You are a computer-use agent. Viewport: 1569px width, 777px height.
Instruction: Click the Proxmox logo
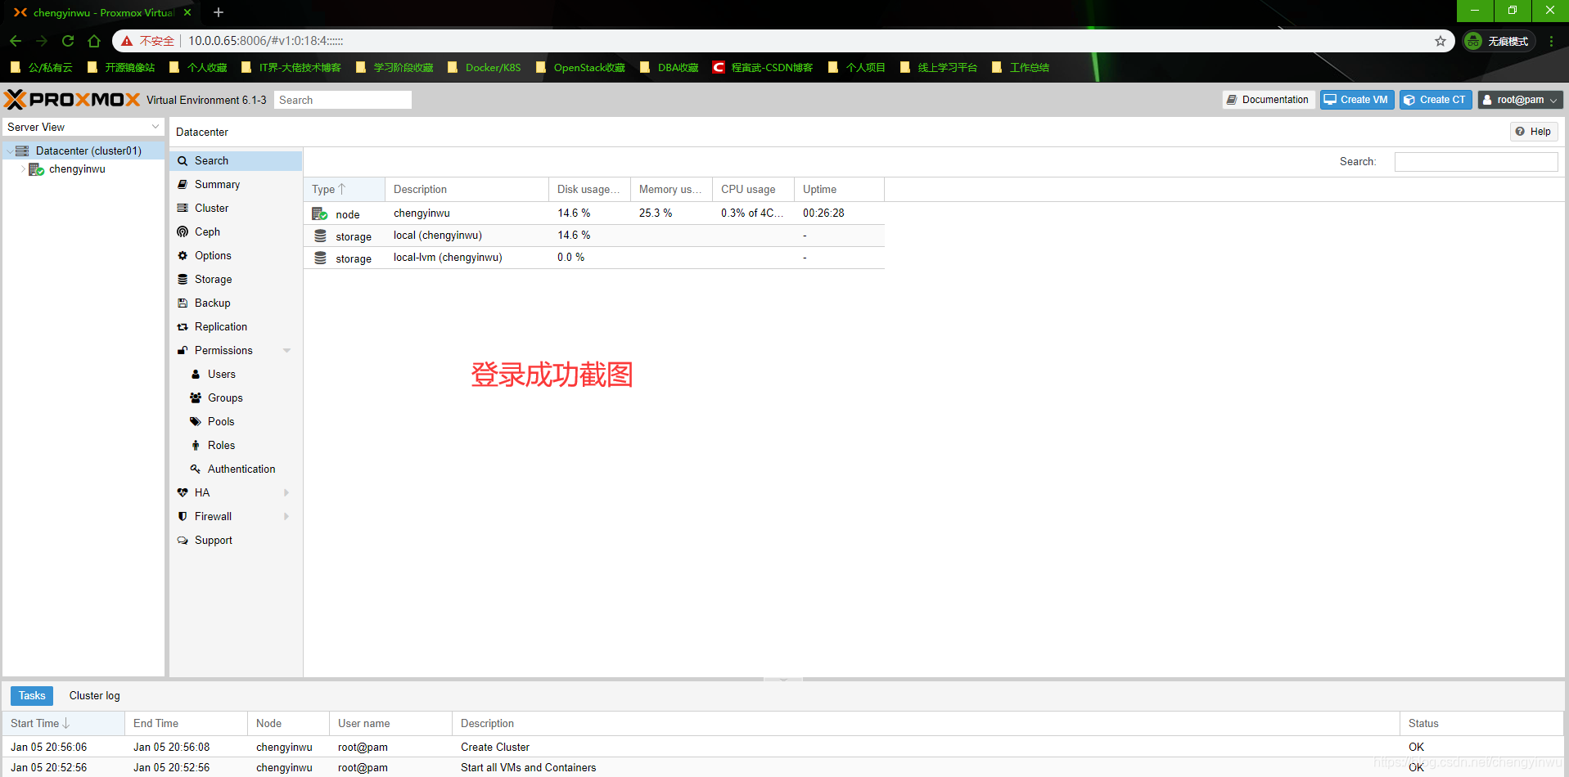(72, 100)
